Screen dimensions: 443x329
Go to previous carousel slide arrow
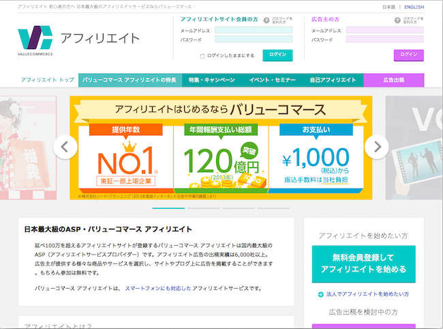65,147
